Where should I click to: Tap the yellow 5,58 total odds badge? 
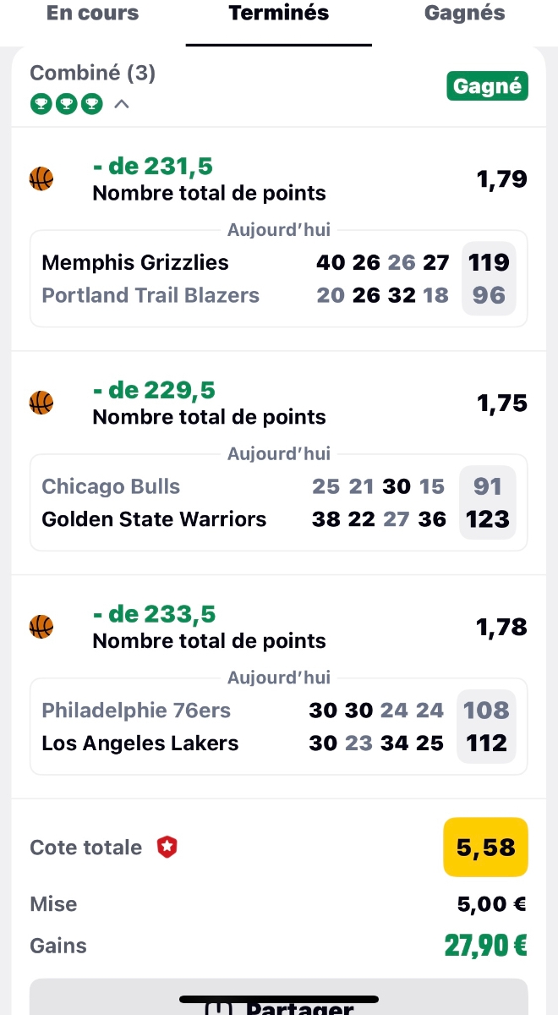[485, 848]
